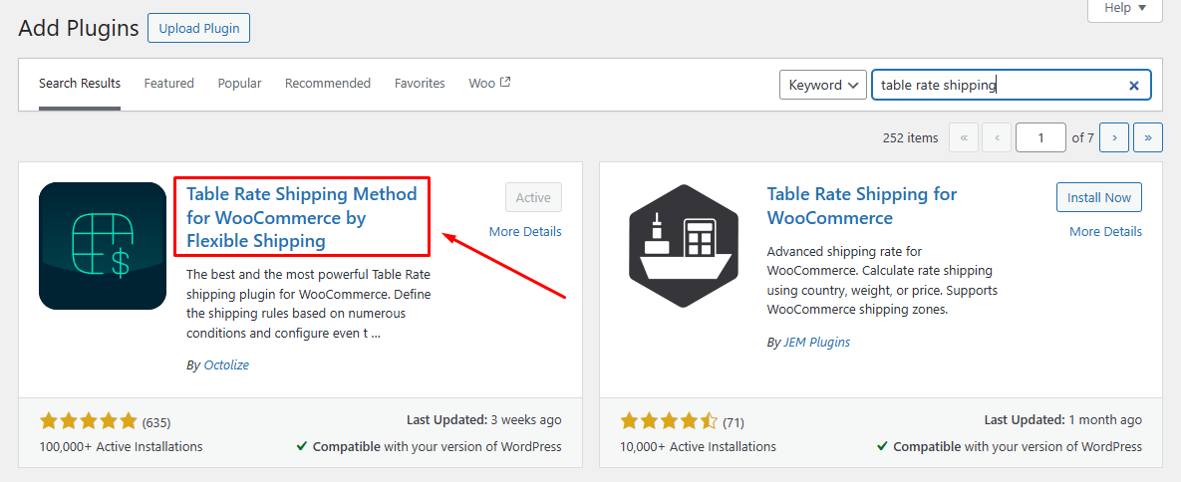Open Table Rate Shipping Method by Flexible Shipping title
Viewport: 1181px width, 482px height.
click(301, 218)
